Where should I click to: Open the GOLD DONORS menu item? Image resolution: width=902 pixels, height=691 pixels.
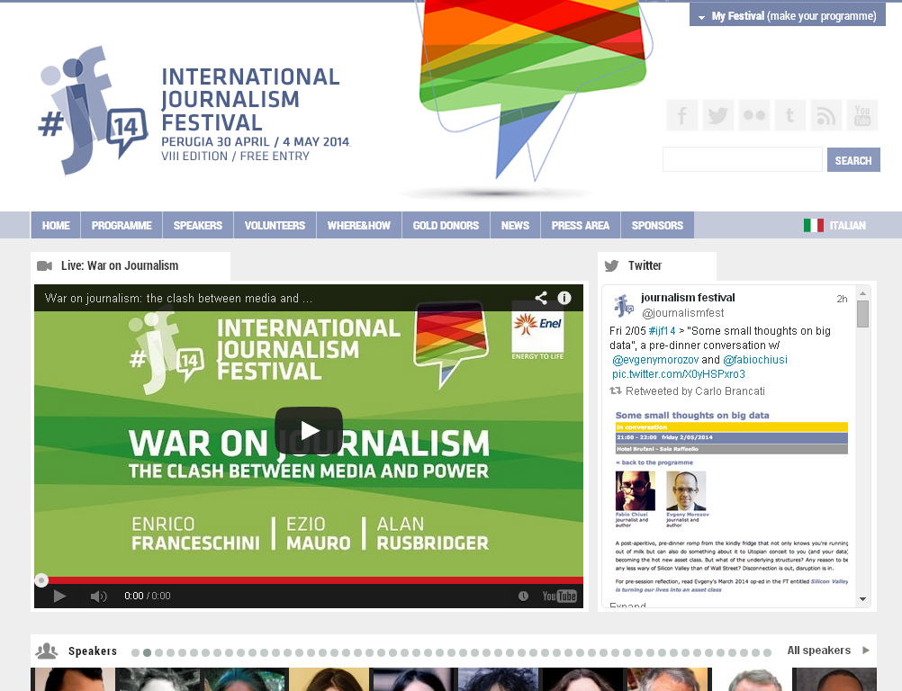tap(446, 225)
